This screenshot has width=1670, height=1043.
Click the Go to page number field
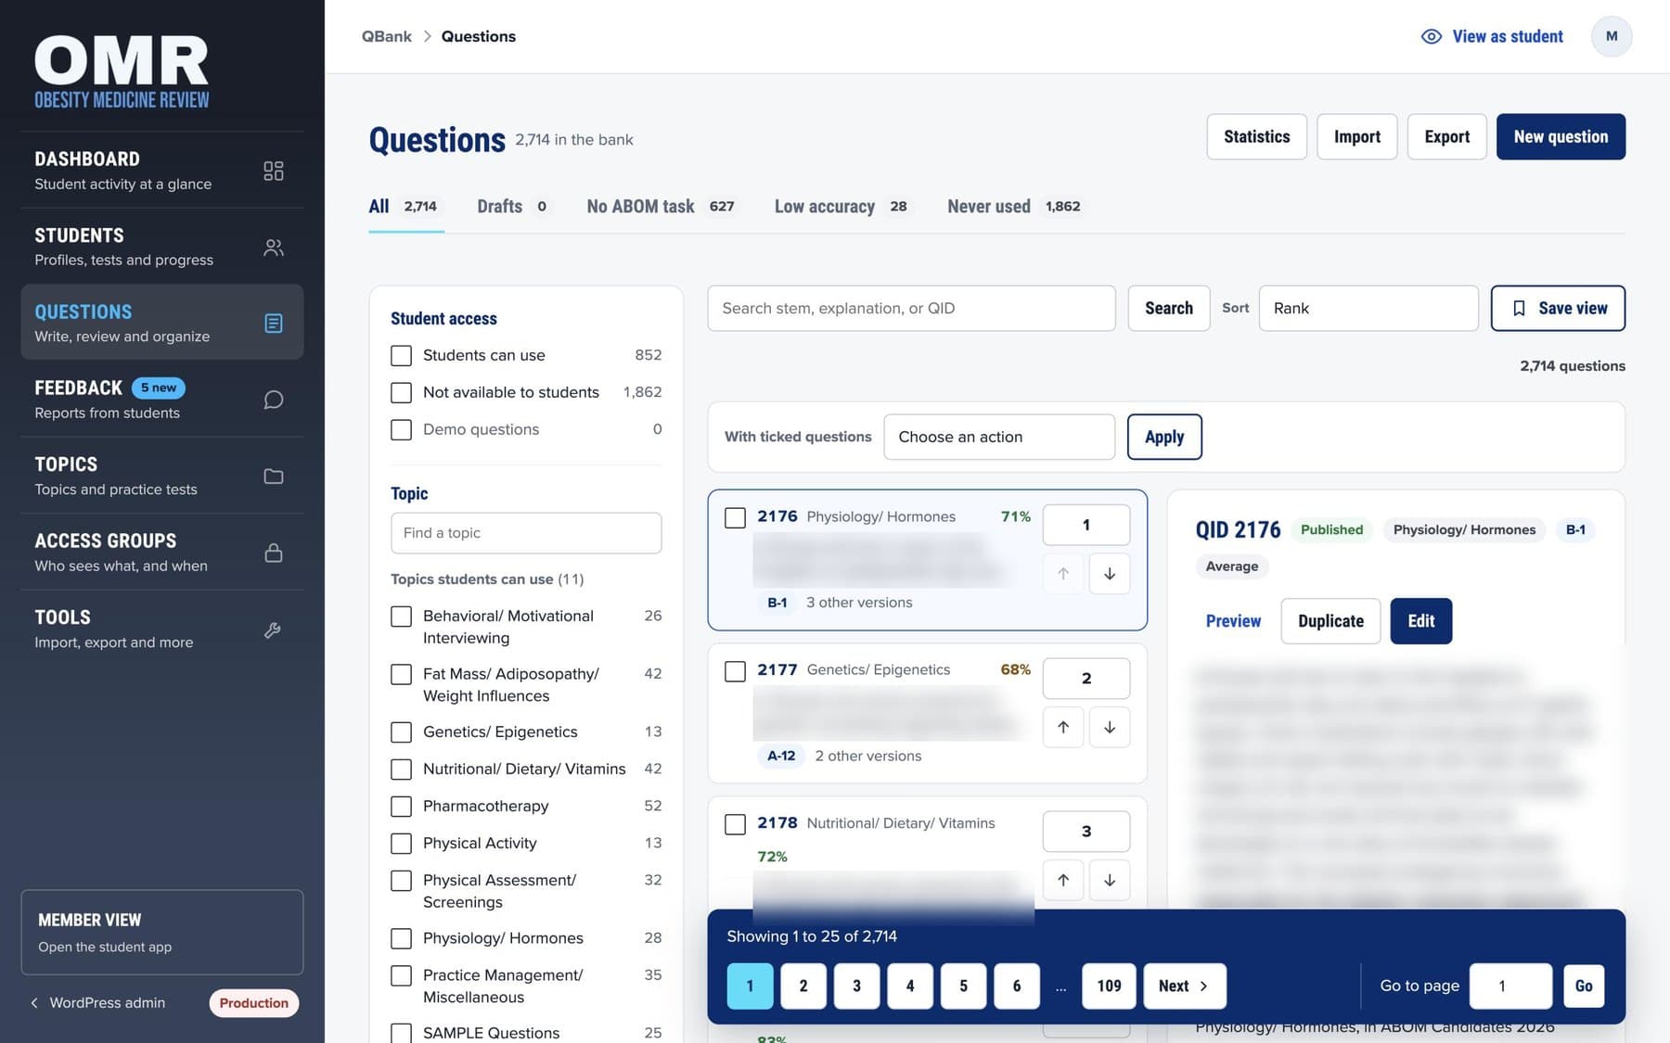tap(1510, 986)
